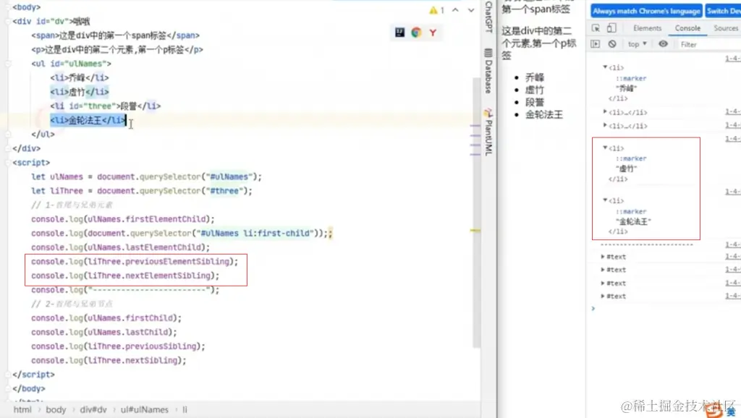
Task: Collapse the li node containing 虚竹
Action: (x=605, y=148)
